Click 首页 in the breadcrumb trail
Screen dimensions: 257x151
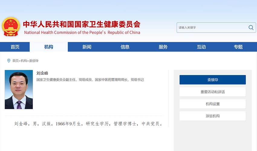[x=15, y=61]
